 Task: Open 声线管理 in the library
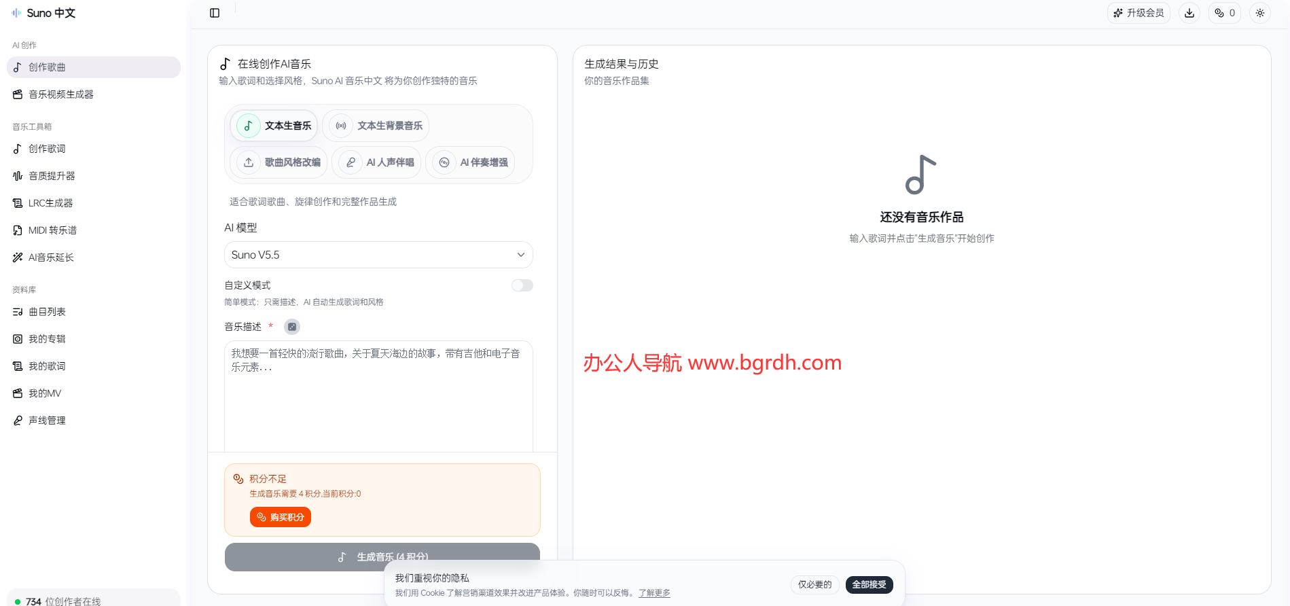coord(94,421)
